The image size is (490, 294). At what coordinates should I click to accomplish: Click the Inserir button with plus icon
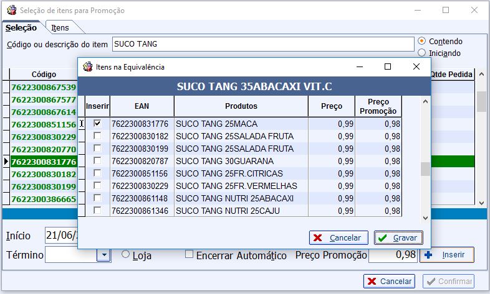pyautogui.click(x=447, y=255)
